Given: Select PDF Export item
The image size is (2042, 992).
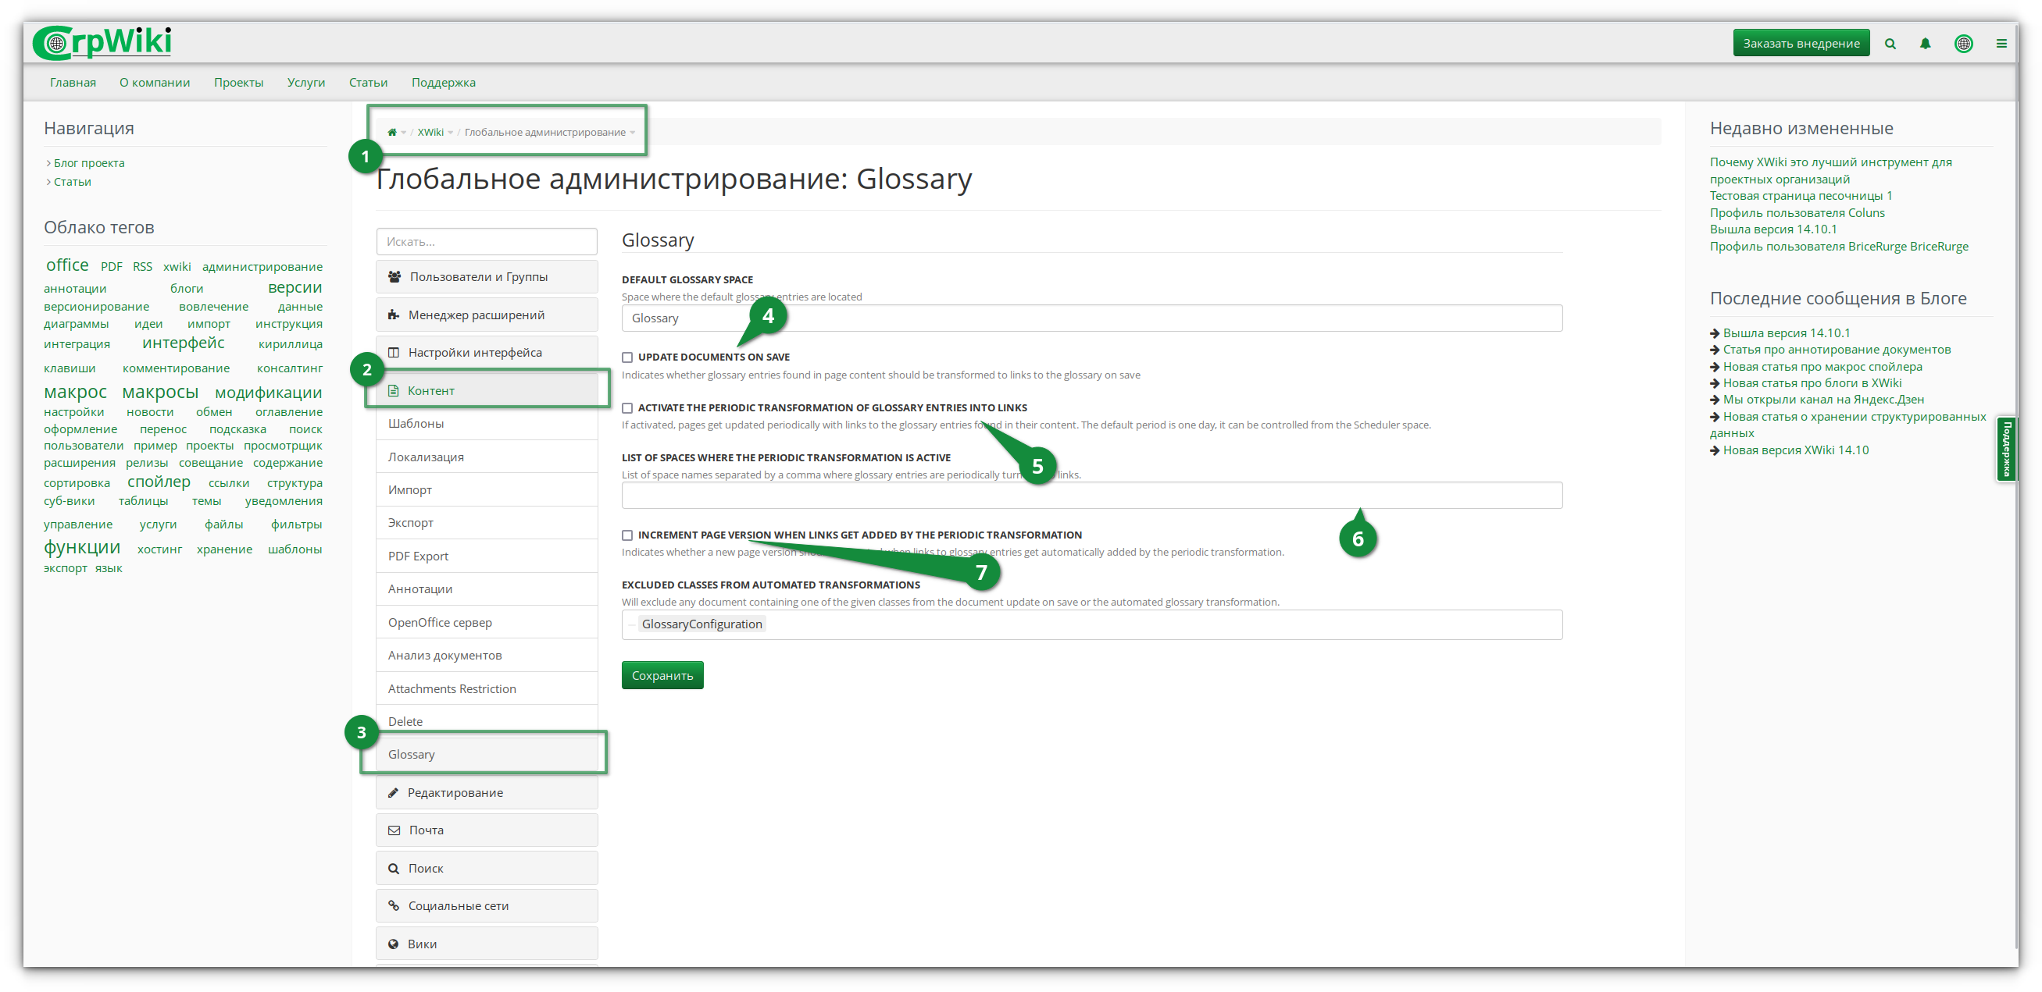Looking at the screenshot, I should (487, 556).
